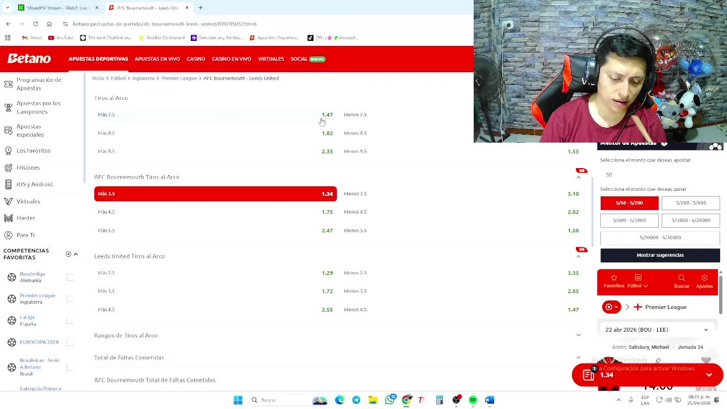Image resolution: width=727 pixels, height=409 pixels.
Task: Open Casino menu
Action: [x=196, y=59]
